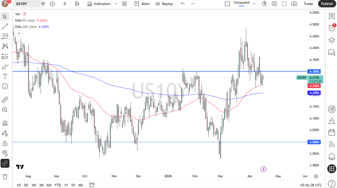Select the cursor arrow tool
This screenshot has height=188, width=337.
[x=5, y=17]
